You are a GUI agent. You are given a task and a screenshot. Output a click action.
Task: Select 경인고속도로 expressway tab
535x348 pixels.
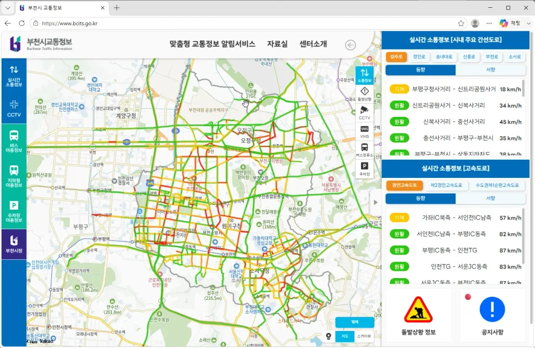(x=404, y=185)
